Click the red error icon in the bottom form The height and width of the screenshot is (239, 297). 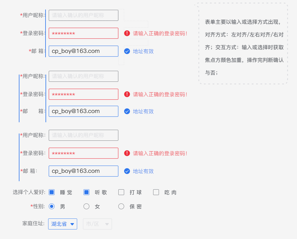127,153
